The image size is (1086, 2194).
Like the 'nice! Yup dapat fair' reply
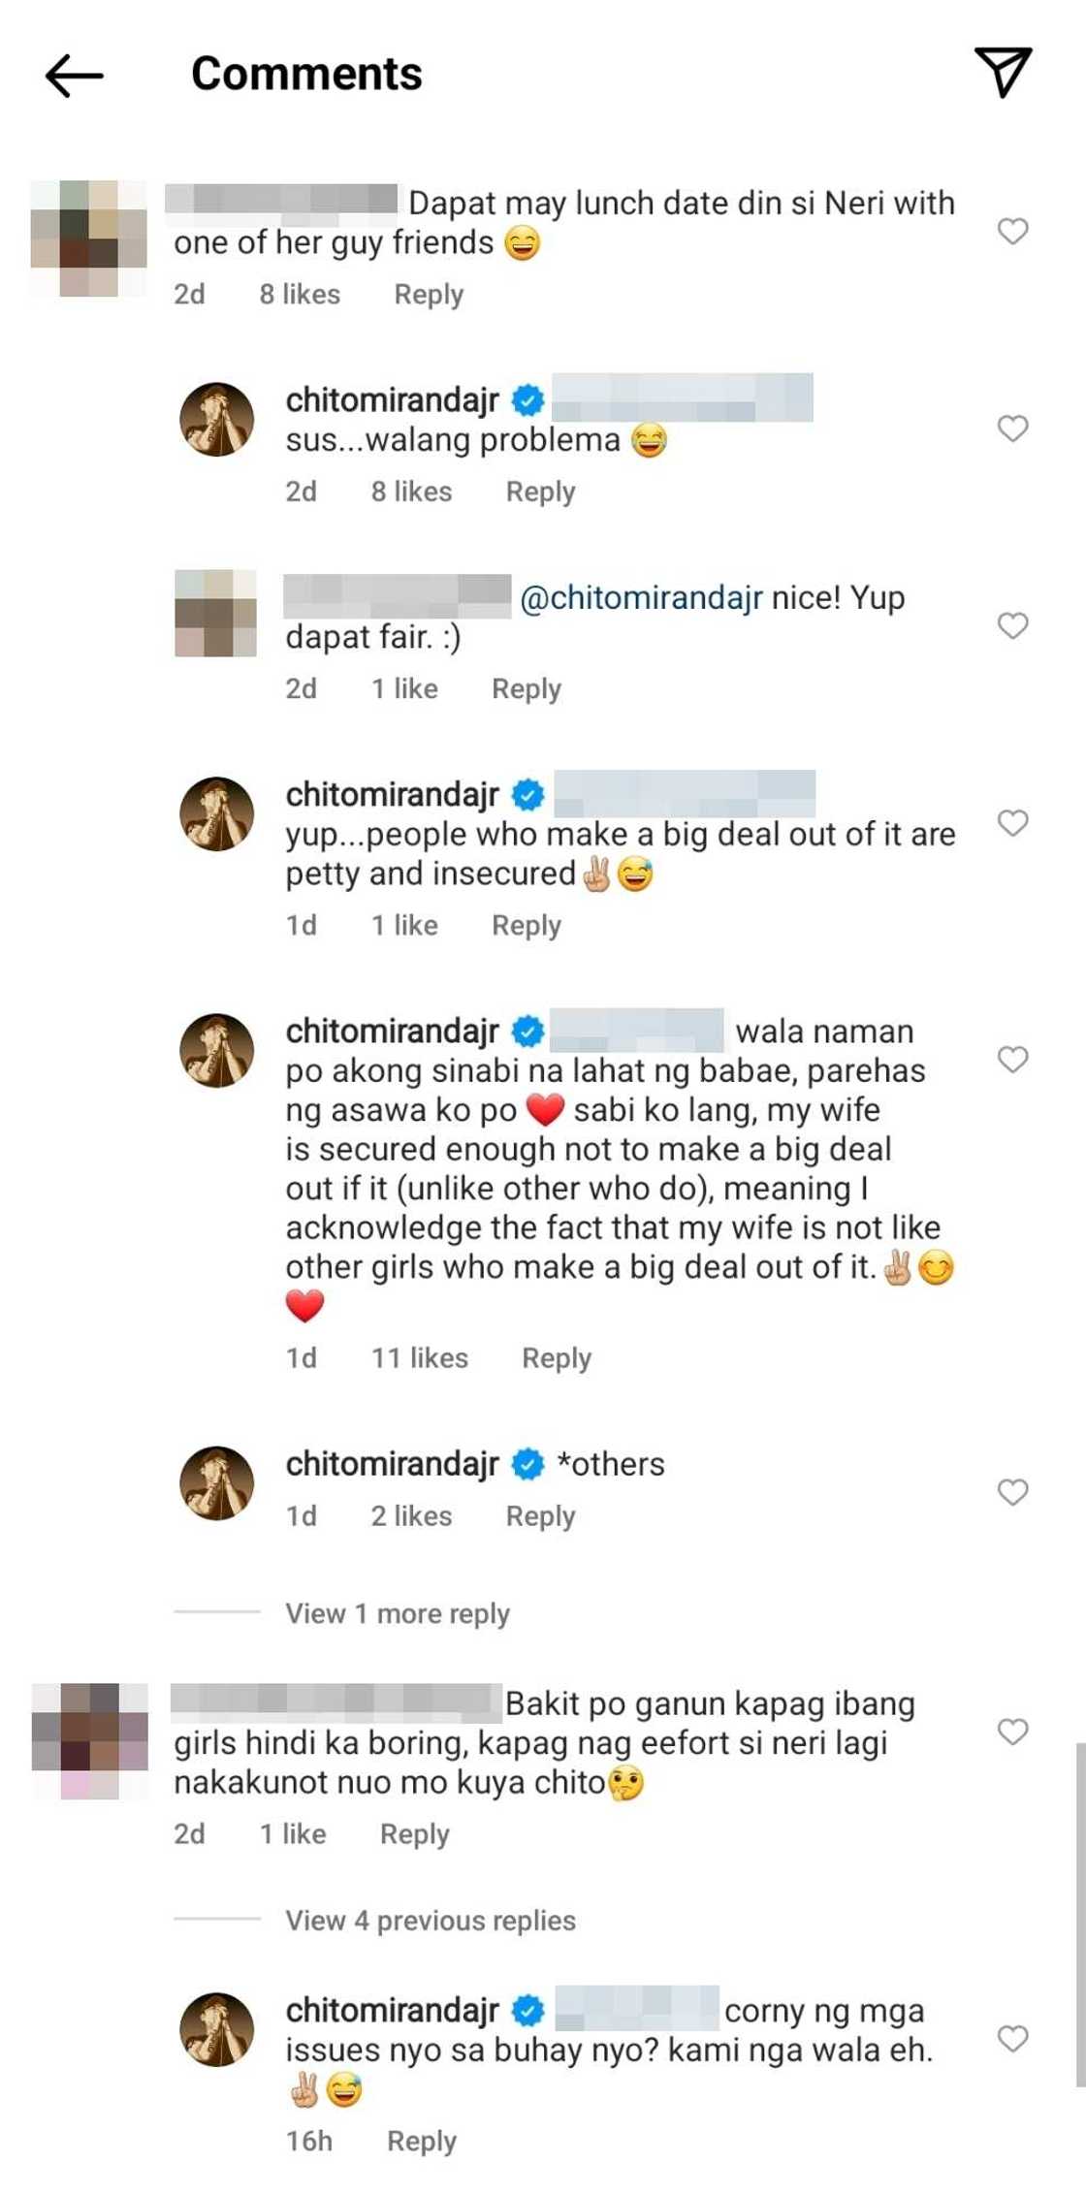coord(1012,625)
